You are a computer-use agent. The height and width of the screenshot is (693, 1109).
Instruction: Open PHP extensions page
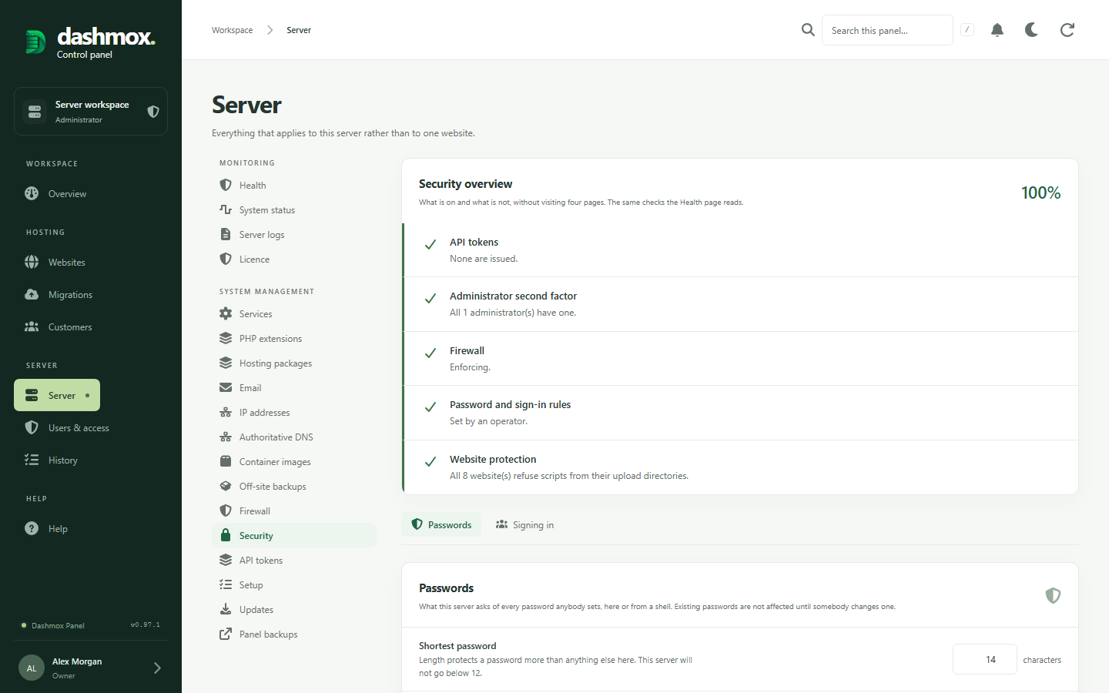[x=294, y=338]
